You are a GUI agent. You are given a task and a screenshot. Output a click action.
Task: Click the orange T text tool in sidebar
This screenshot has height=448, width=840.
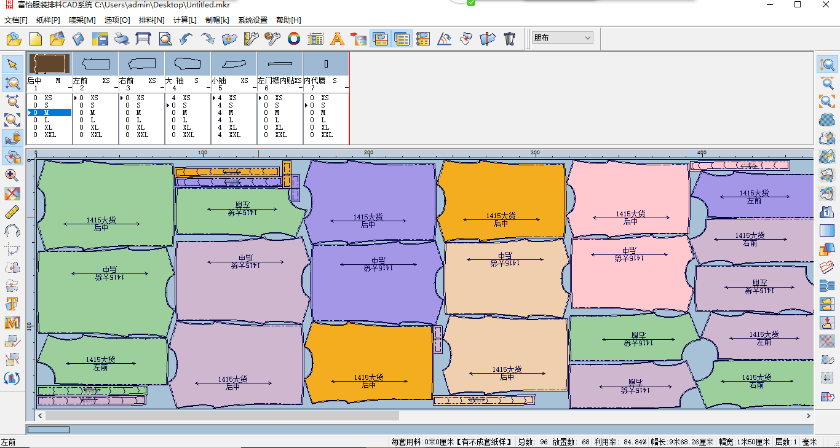[x=12, y=304]
